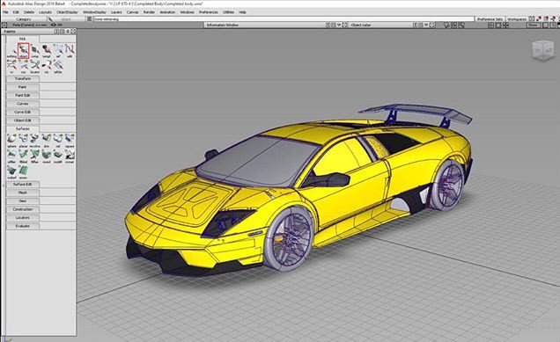Collapse the Pick palette shelf
The height and width of the screenshot is (342, 560).
[23, 39]
